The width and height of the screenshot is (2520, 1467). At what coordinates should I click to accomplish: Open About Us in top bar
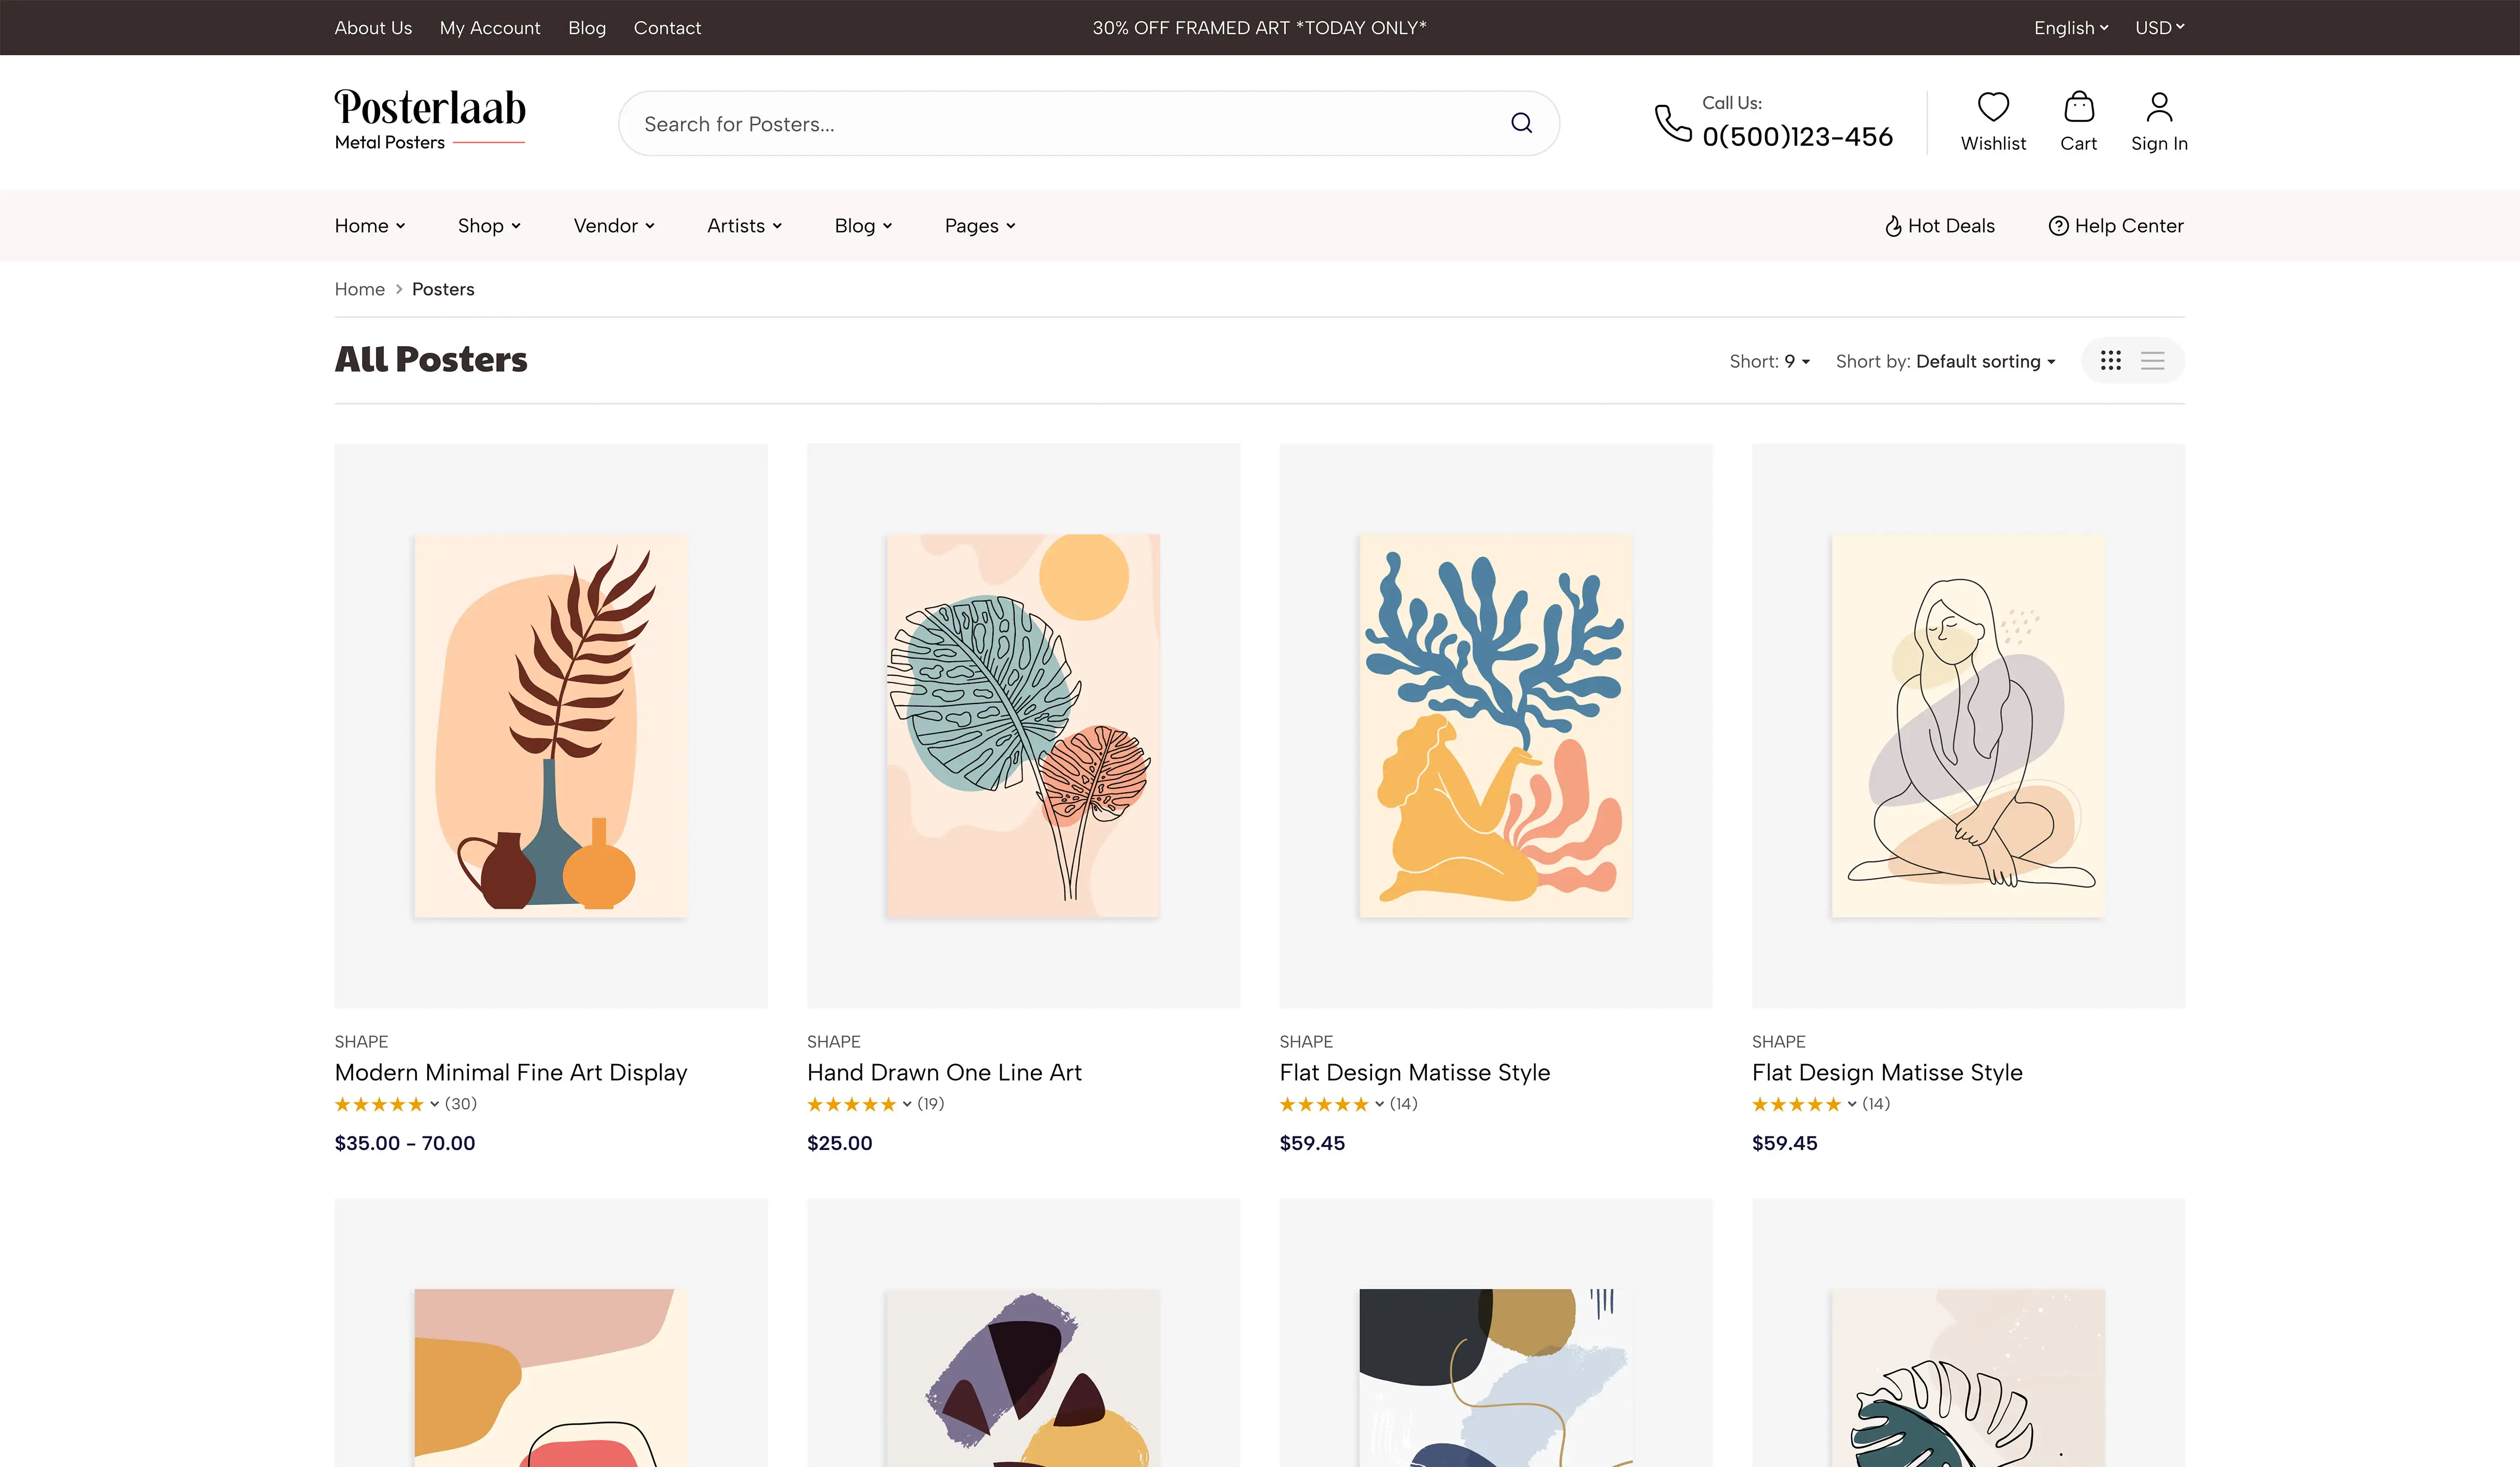[373, 28]
